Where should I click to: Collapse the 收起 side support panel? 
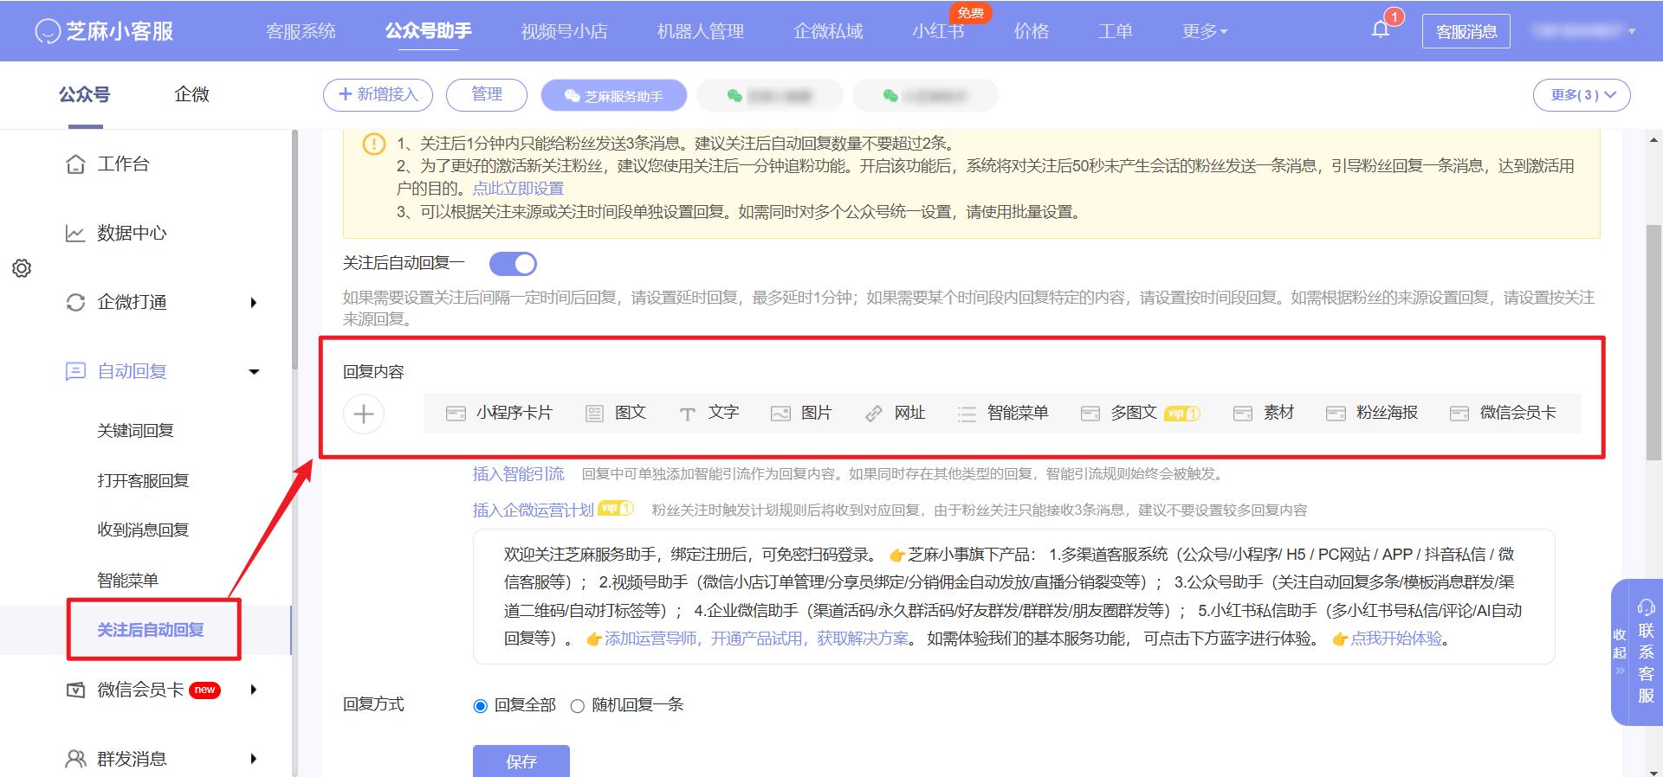(1620, 652)
